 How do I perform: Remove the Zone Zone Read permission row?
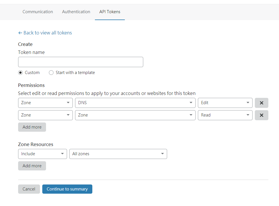point(261,115)
